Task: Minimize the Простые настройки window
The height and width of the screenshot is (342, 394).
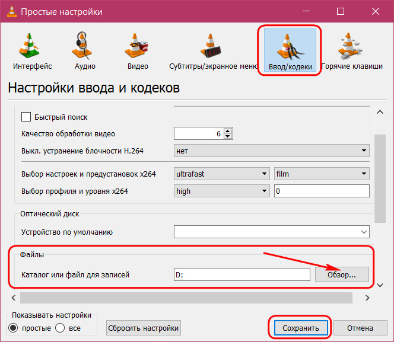Action: pos(306,11)
